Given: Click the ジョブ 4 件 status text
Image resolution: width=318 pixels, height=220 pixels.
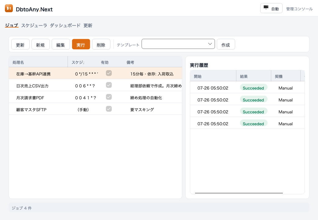Looking at the screenshot, I should point(22,208).
